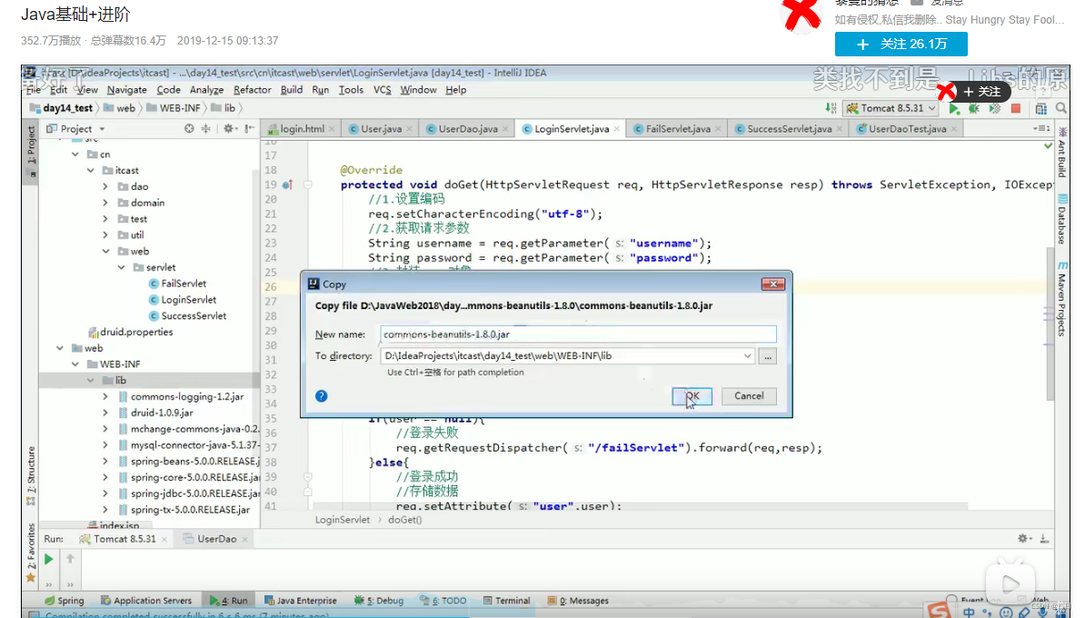Open Project Structure icon in toolbar
The height and width of the screenshot is (618, 1085).
pos(1040,109)
